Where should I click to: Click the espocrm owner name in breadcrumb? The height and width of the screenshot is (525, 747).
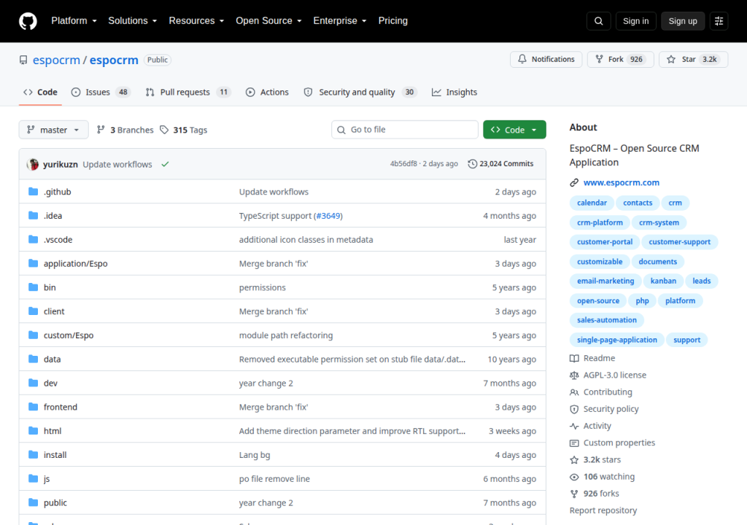tap(56, 60)
